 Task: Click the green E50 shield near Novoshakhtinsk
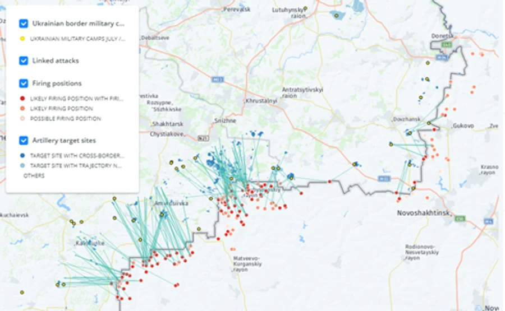pyautogui.click(x=460, y=219)
